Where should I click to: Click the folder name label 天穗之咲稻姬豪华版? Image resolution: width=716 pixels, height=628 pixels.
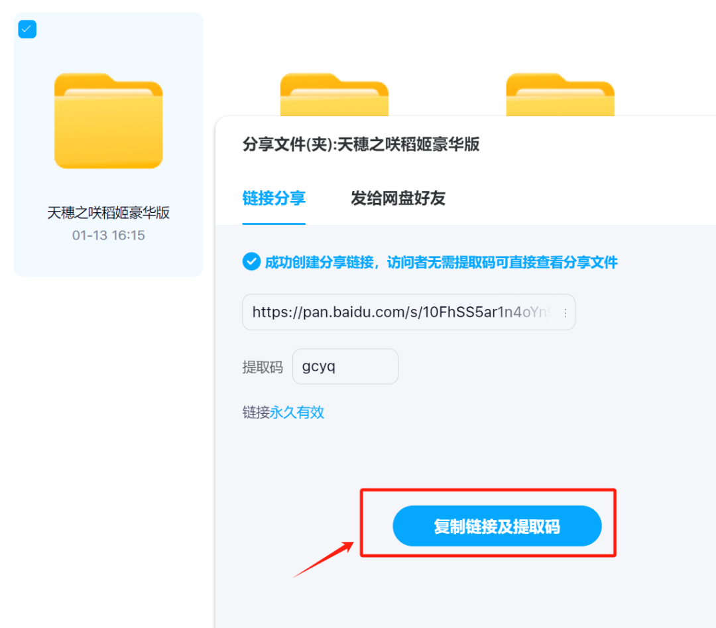click(108, 213)
